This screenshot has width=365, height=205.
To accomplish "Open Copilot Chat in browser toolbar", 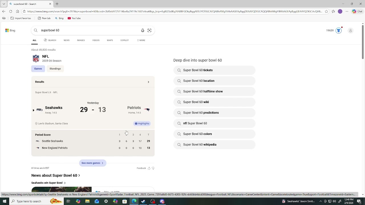I will (x=357, y=11).
